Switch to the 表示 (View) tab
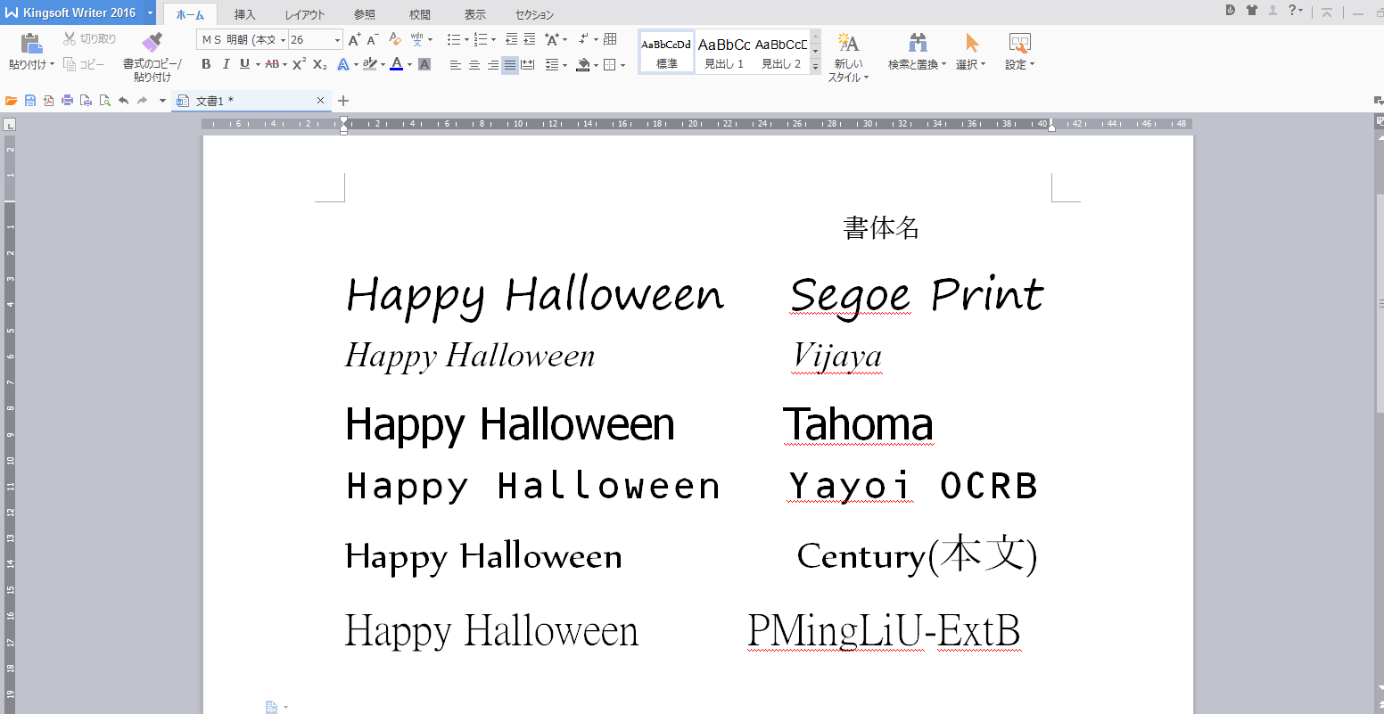 [475, 15]
